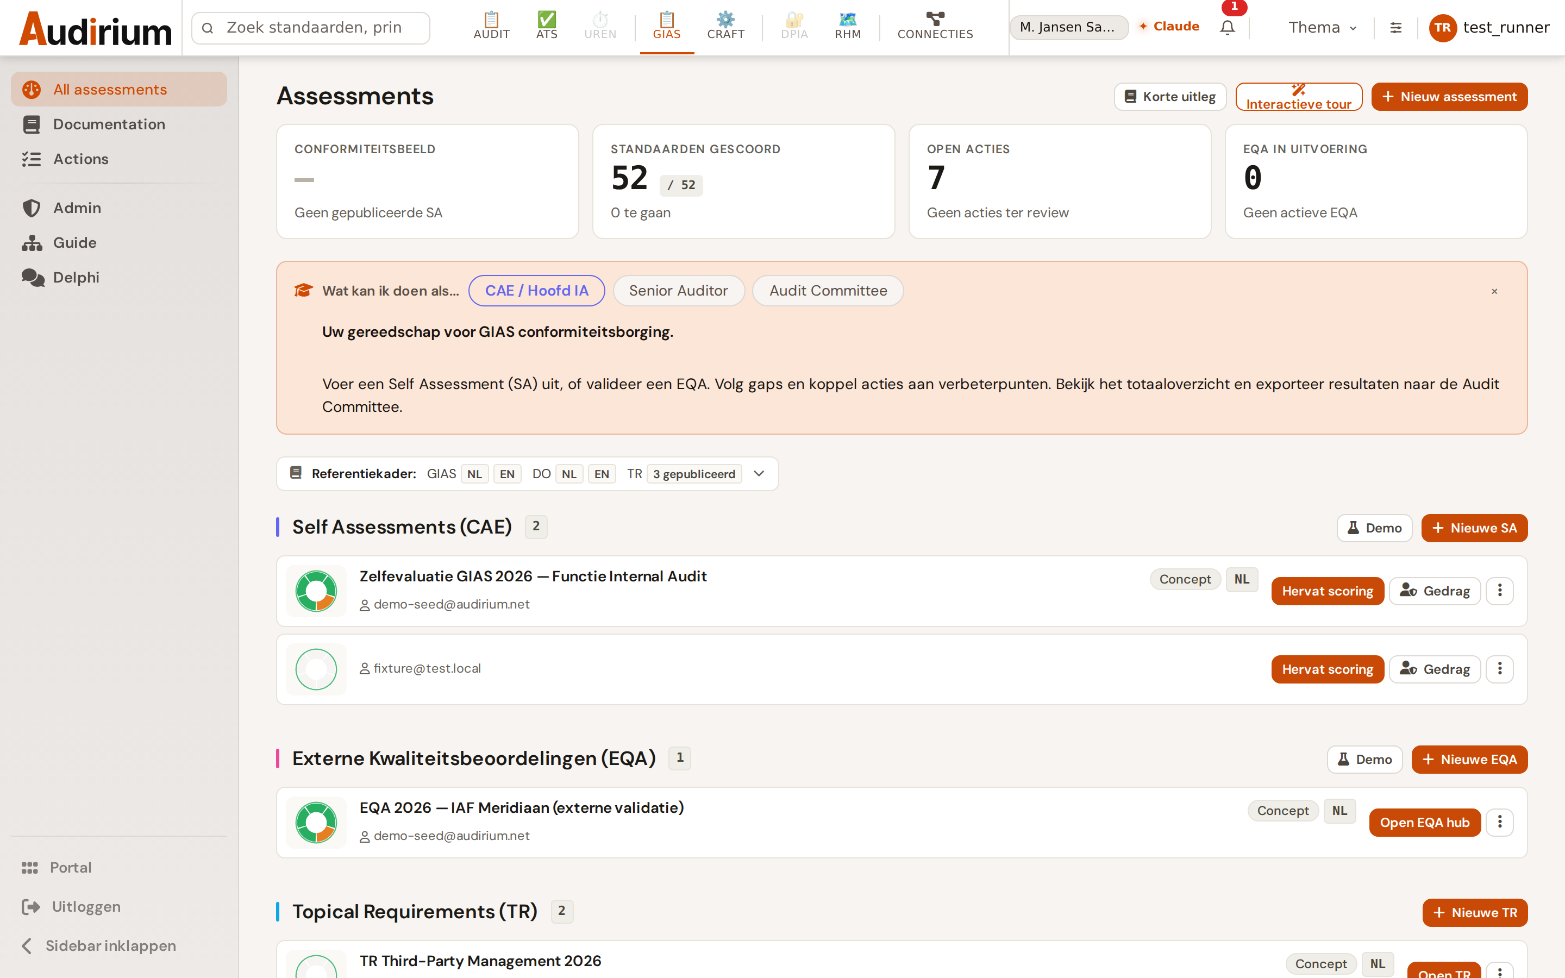
Task: Go to Documentation in sidebar
Action: pyautogui.click(x=119, y=124)
